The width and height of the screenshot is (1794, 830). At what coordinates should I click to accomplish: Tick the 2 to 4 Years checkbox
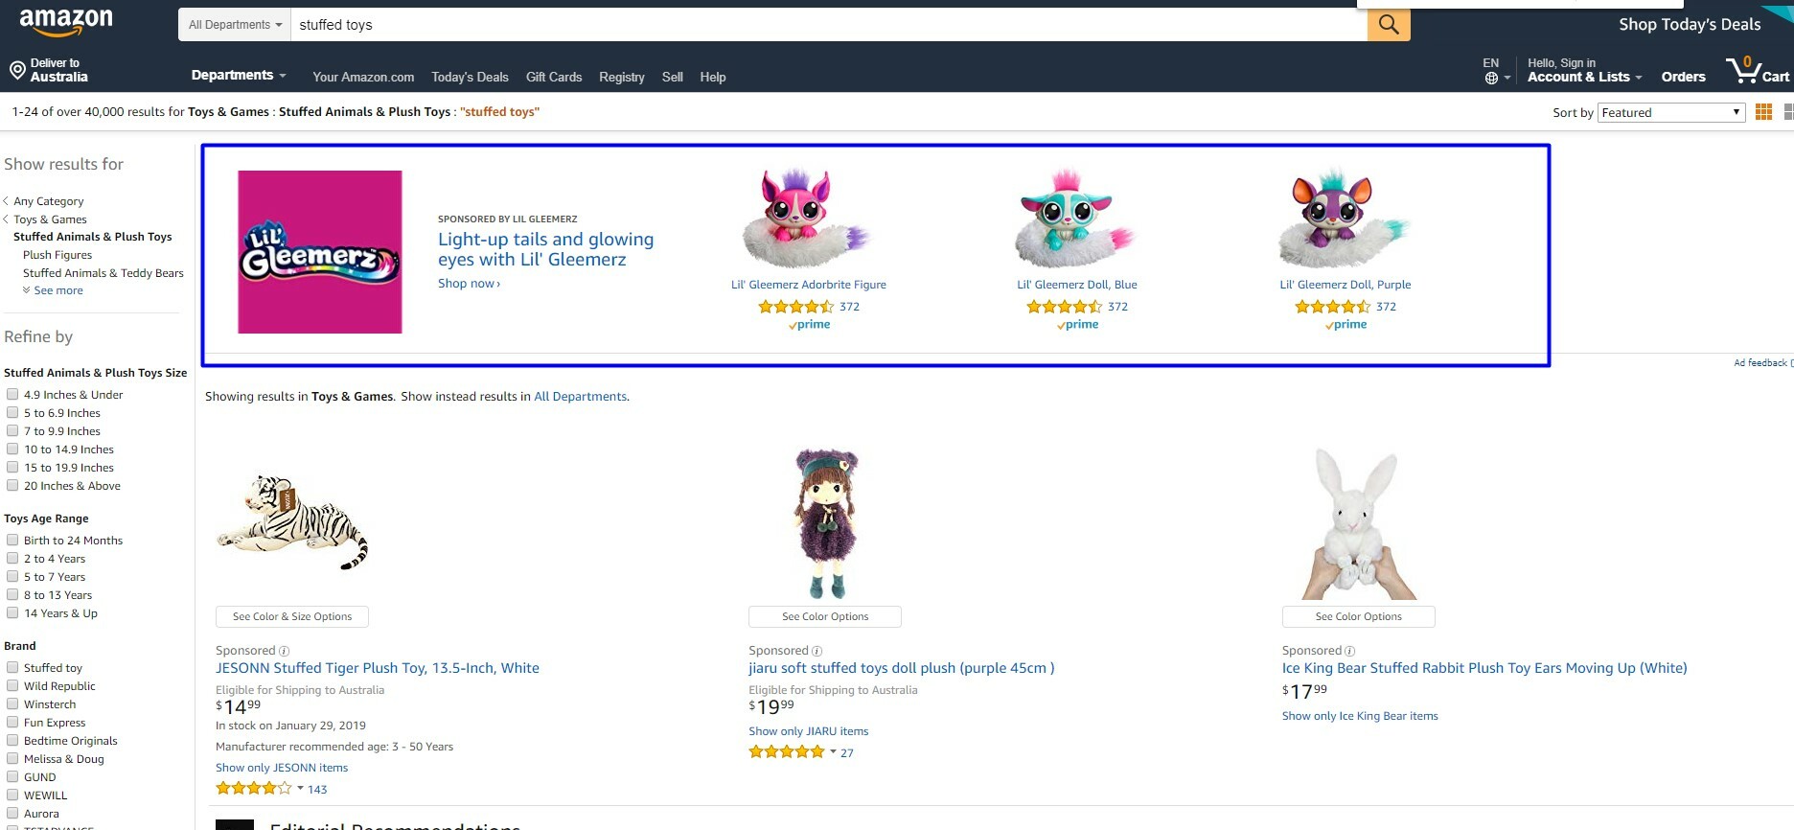tap(12, 559)
